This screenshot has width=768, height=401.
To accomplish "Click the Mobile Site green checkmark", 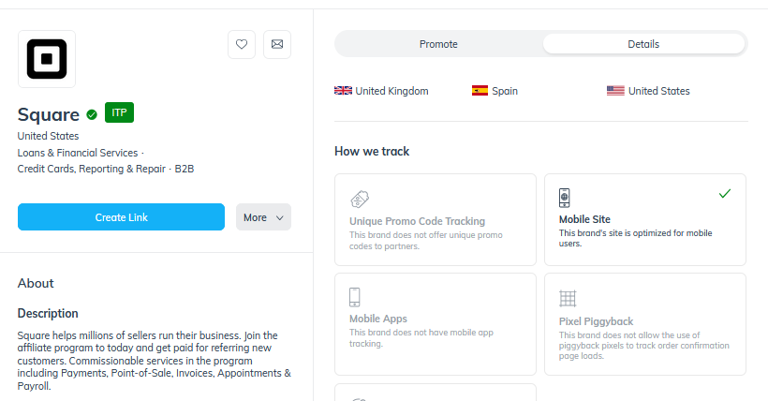I will click(x=724, y=193).
